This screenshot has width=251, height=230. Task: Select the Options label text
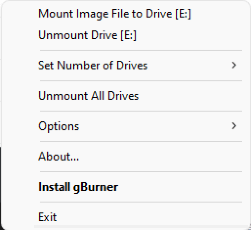pyautogui.click(x=59, y=126)
